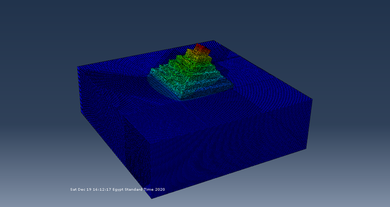Pick the back top corner behind the pyramid
This screenshot has width=390, height=207.
coord(213,41)
